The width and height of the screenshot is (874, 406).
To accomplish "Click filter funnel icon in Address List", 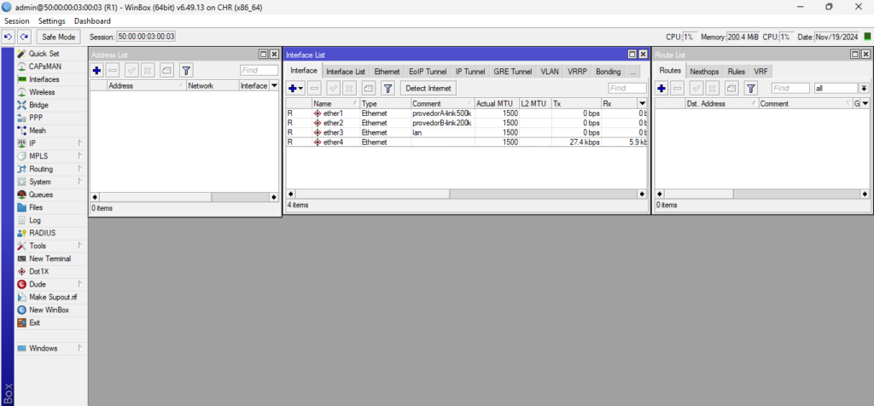I will (187, 70).
